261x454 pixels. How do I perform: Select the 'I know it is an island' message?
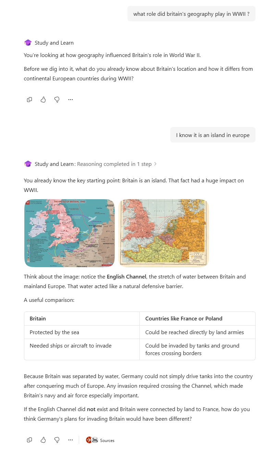coord(213,135)
